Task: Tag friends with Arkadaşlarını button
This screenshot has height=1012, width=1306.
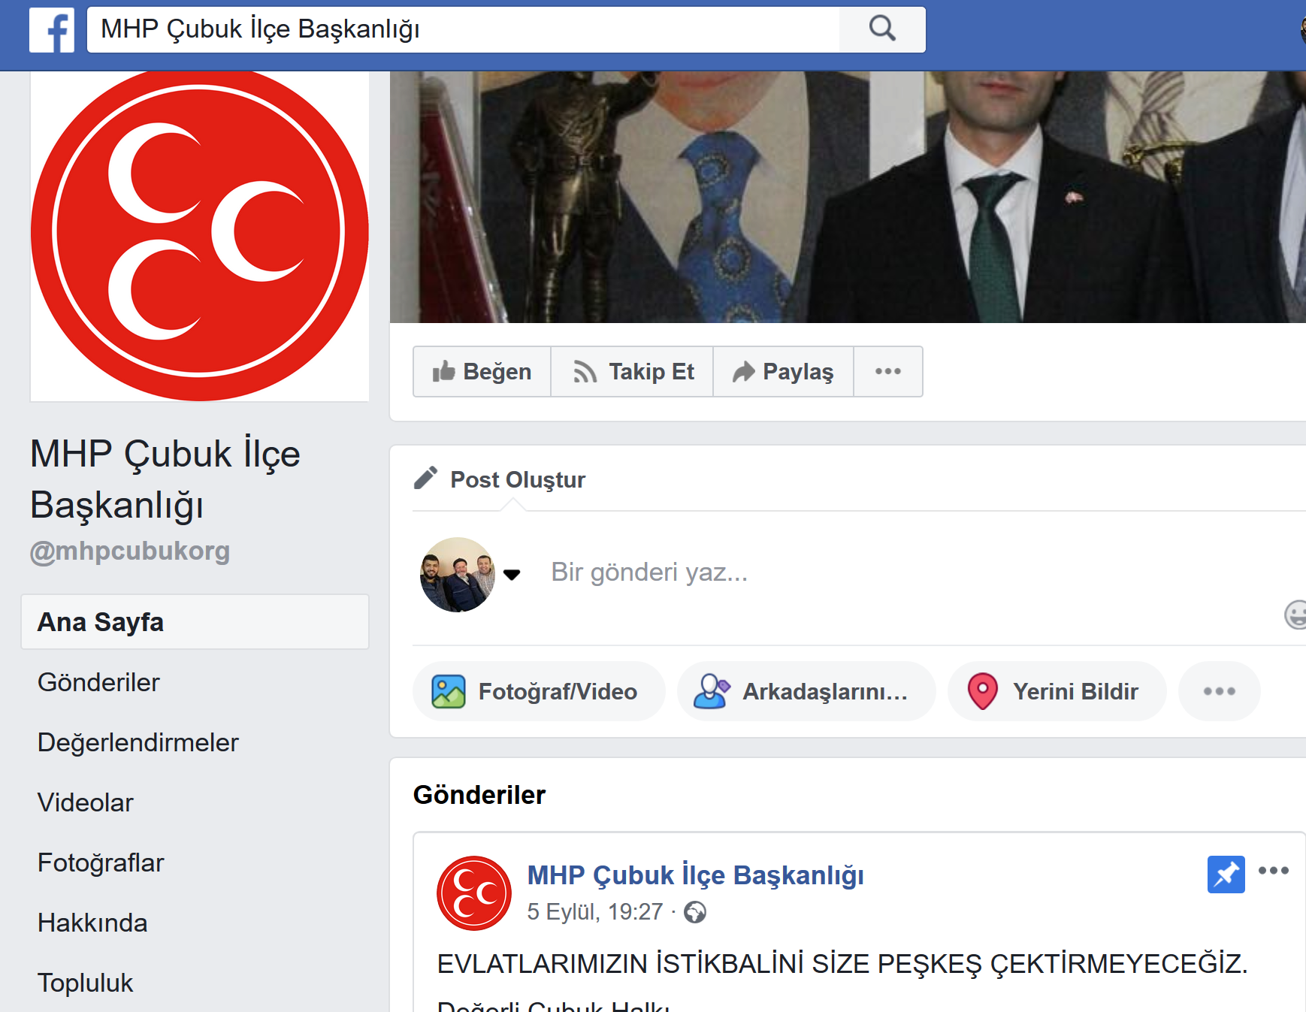Action: (x=806, y=691)
